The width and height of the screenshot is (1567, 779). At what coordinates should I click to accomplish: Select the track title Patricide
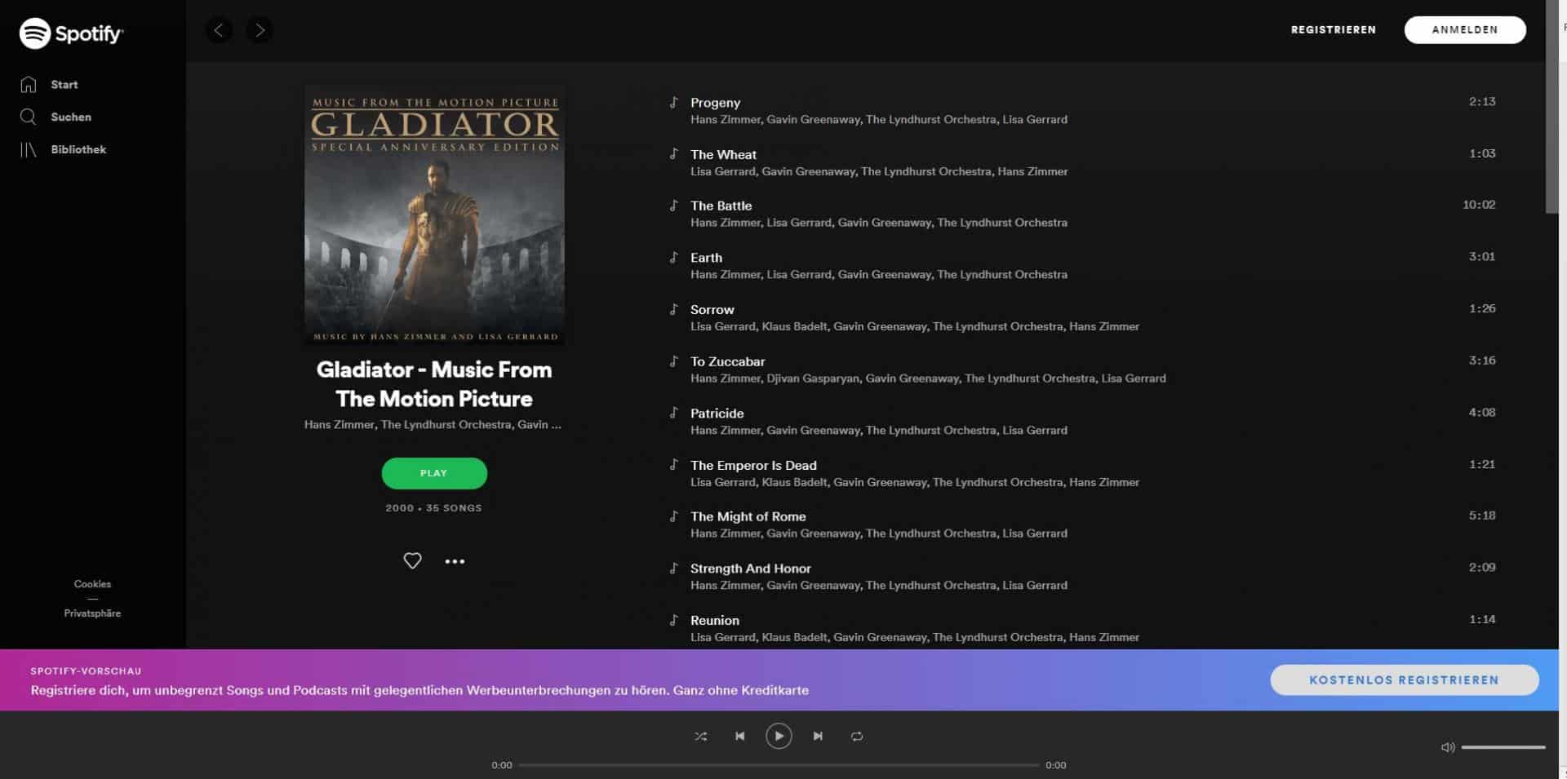[717, 414]
